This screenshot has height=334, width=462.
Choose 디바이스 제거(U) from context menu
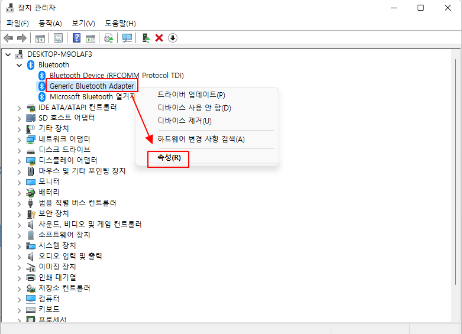[x=185, y=121]
